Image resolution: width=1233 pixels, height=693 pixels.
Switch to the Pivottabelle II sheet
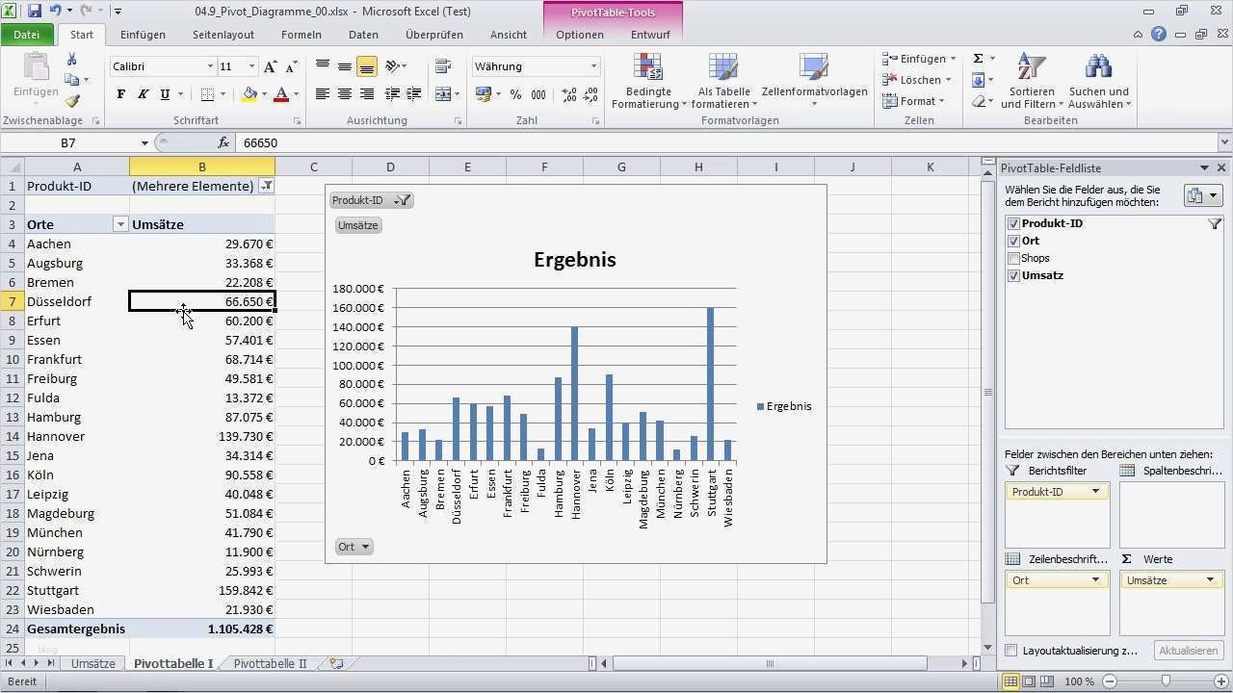270,663
